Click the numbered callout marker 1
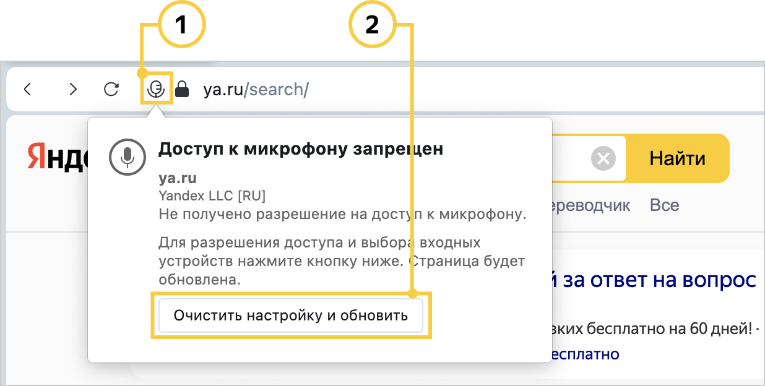Viewport: 765px width, 386px height. click(x=181, y=25)
